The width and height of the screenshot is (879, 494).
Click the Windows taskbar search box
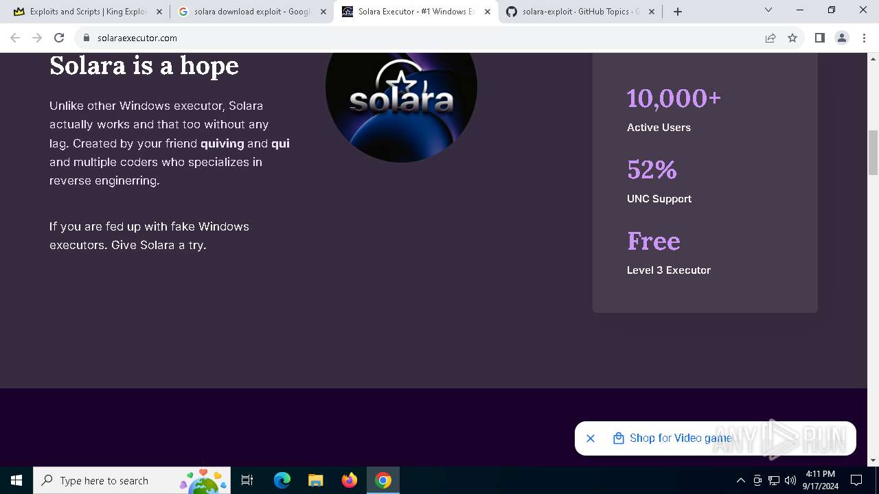click(x=132, y=480)
